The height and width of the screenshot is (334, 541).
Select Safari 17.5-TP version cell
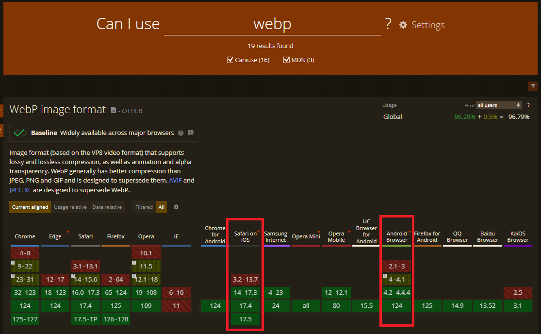(x=85, y=319)
